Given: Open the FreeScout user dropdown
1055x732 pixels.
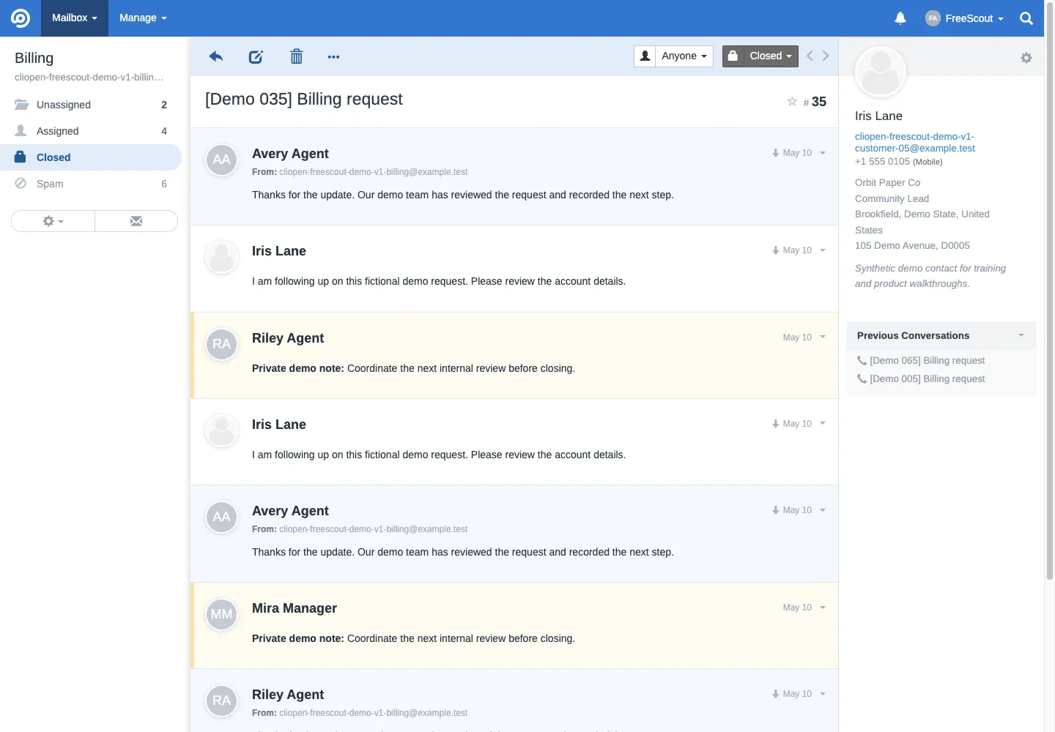Looking at the screenshot, I should point(964,18).
